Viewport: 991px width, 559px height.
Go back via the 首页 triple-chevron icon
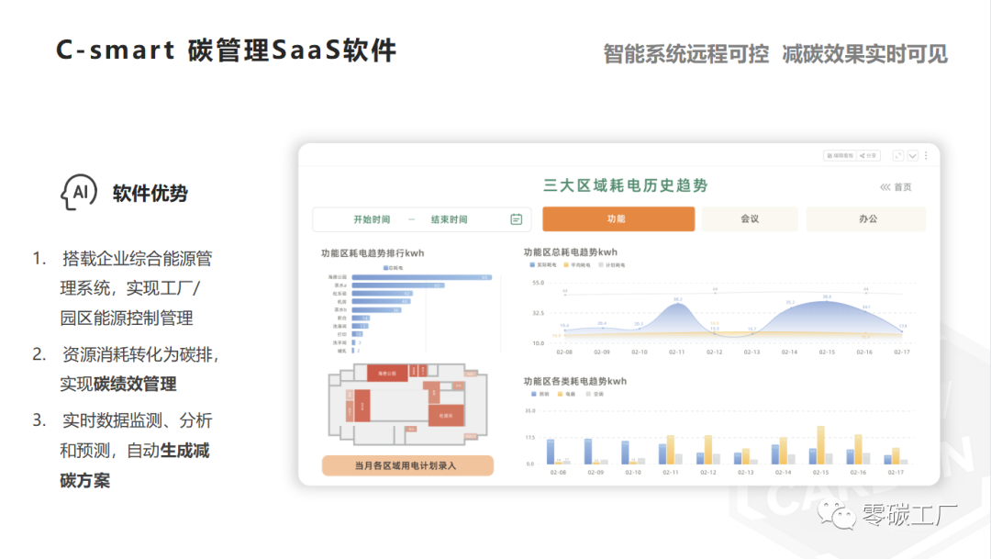tap(885, 187)
